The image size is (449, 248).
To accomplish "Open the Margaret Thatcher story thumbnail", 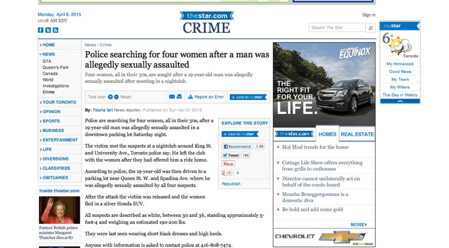I will [x=59, y=210].
